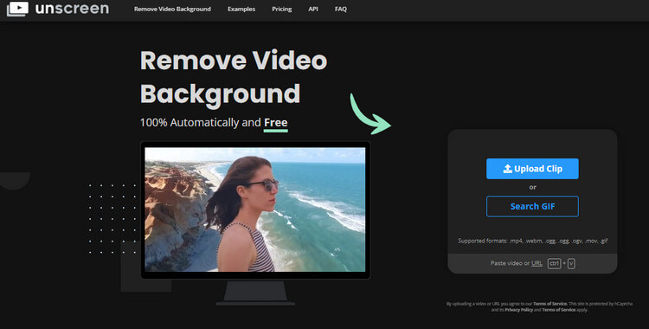Click the 'Paste video or' text
The width and height of the screenshot is (649, 329).
(510, 263)
